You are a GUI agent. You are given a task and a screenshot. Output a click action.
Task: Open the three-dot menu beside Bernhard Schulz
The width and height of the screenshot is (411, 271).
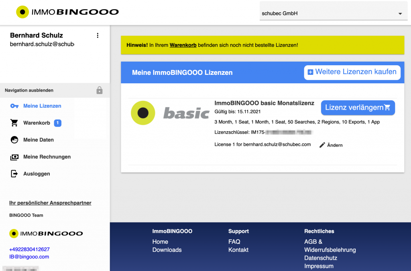[x=98, y=35]
